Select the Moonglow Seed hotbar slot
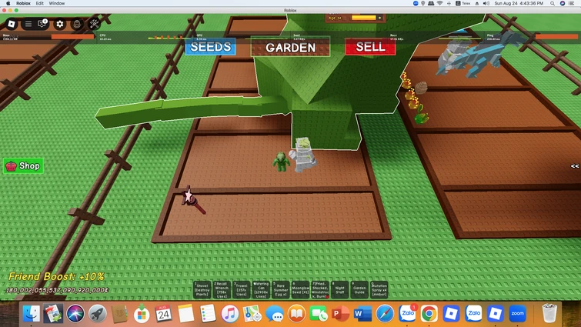The width and height of the screenshot is (581, 327). (x=300, y=289)
